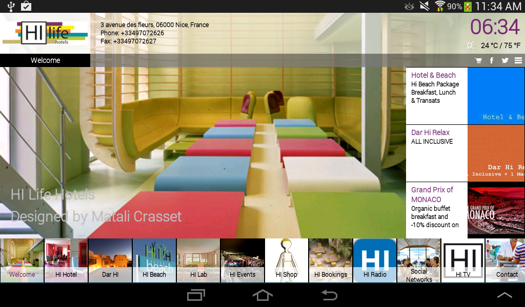525x307 pixels.
Task: Open the Hotel & Beach offer
Action: coord(466,96)
